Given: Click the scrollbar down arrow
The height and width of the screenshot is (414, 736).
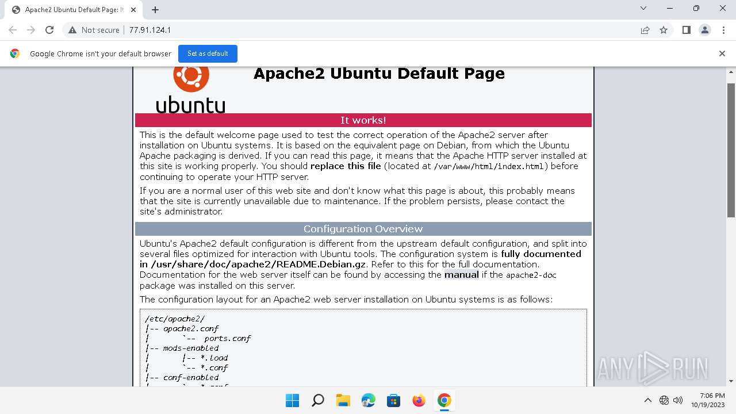Looking at the screenshot, I should [731, 381].
